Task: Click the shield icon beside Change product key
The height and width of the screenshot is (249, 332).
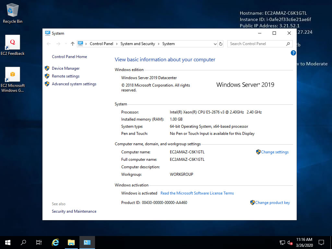Action: pos(252,202)
